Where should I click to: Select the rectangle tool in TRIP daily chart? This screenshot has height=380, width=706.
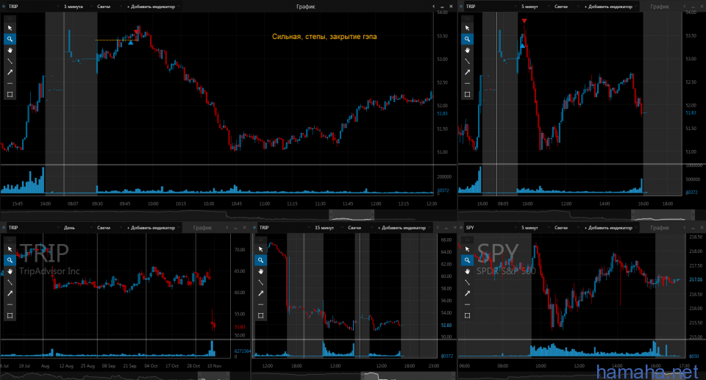point(10,315)
